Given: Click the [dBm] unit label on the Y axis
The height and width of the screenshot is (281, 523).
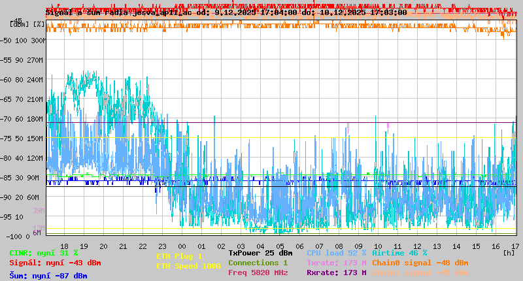Looking at the screenshot, I should point(19,24).
